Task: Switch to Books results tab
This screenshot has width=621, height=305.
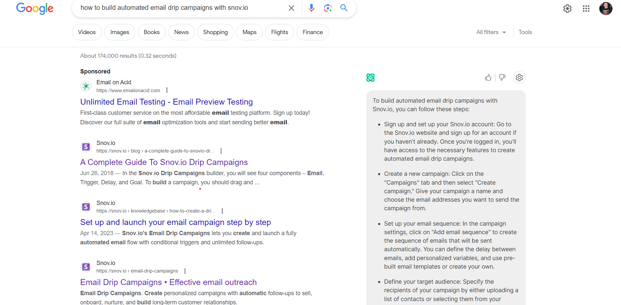Action: (x=151, y=32)
